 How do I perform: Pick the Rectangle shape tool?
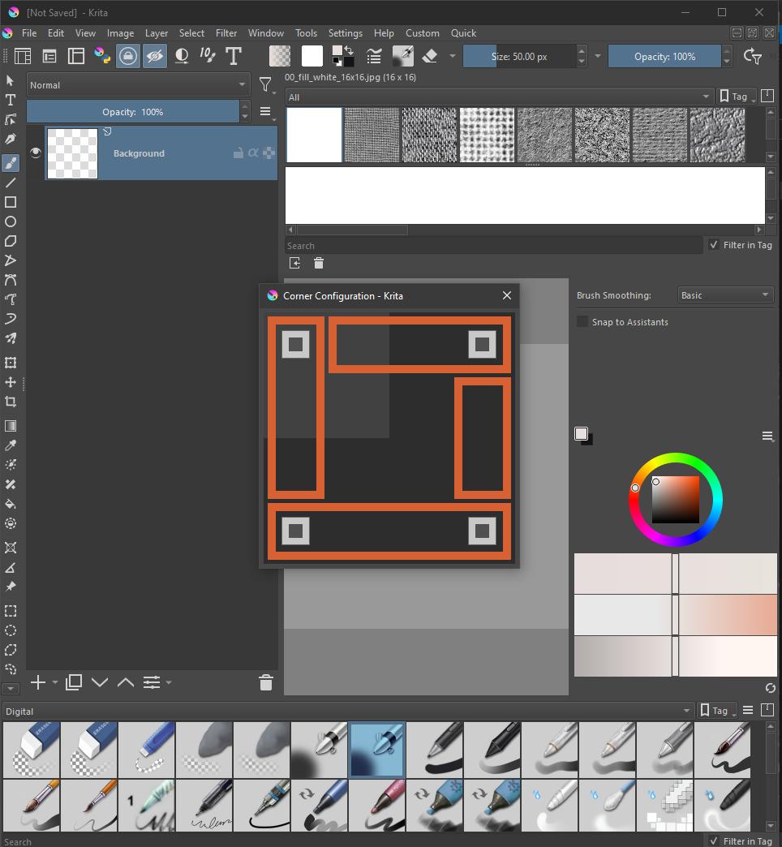click(11, 202)
